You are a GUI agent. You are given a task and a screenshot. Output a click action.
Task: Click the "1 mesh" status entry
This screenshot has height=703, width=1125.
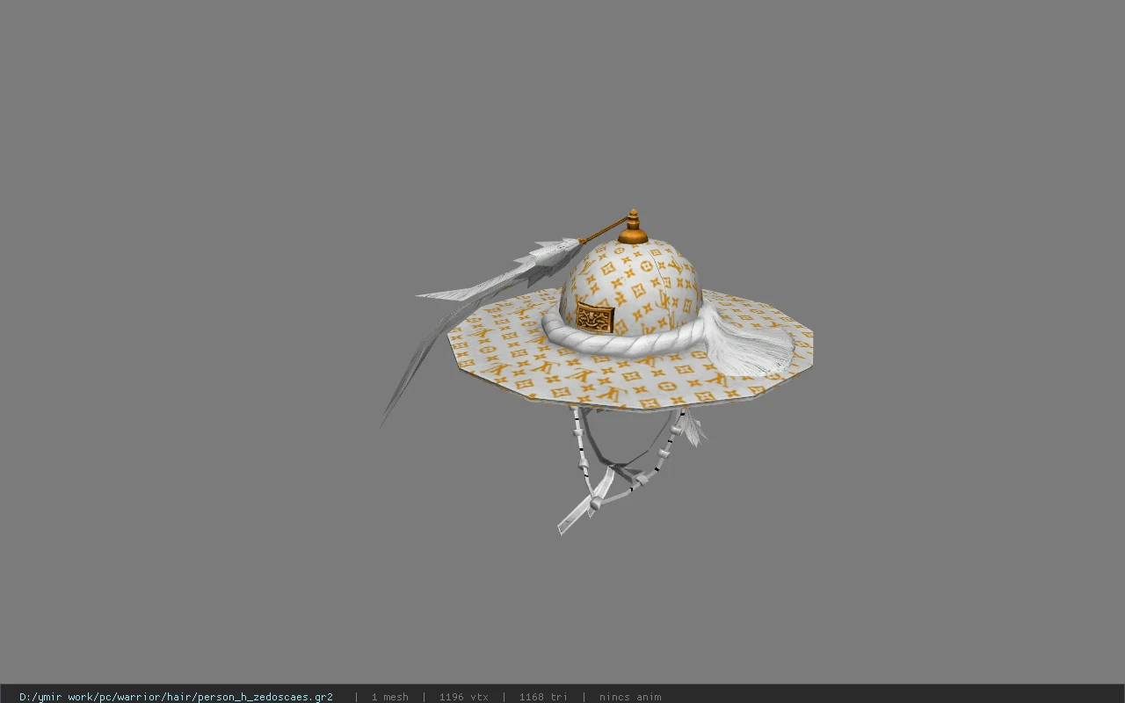click(389, 697)
